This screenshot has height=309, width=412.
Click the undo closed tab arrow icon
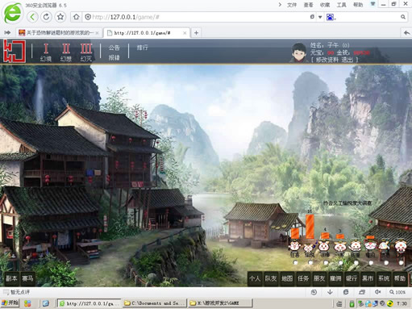pos(406,33)
